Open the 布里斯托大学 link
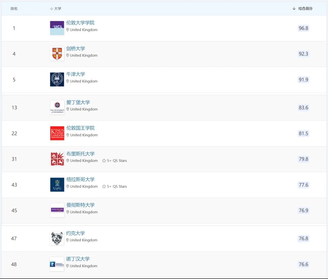This screenshot has height=279, width=328. click(x=80, y=154)
